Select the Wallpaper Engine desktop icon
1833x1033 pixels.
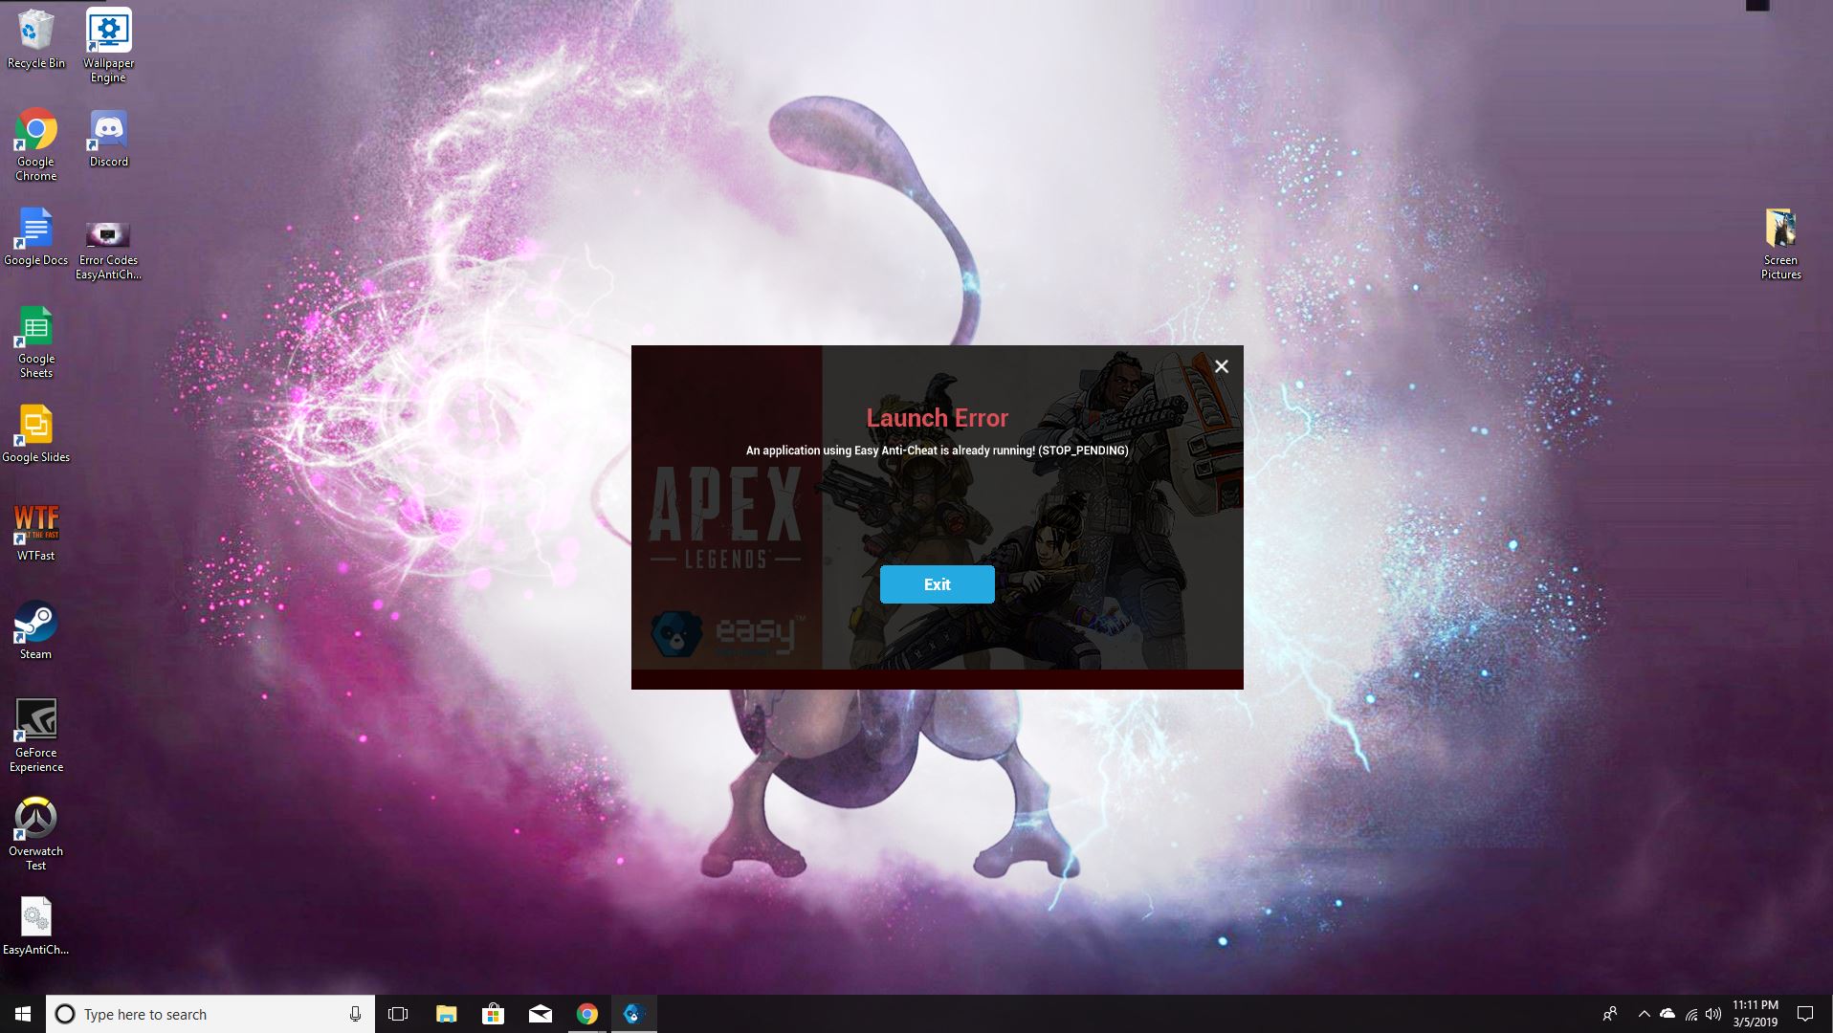click(108, 36)
